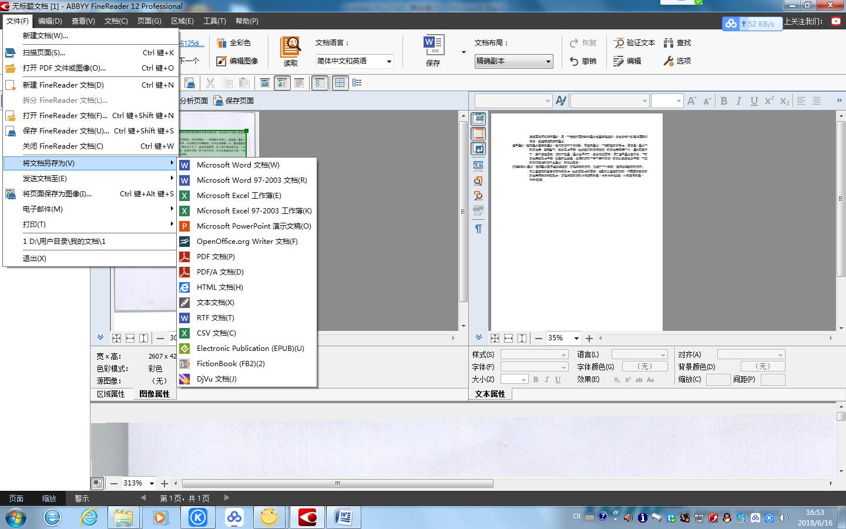Click the Edit (编辑) text tool icon
The width and height of the screenshot is (846, 529).
[x=619, y=61]
